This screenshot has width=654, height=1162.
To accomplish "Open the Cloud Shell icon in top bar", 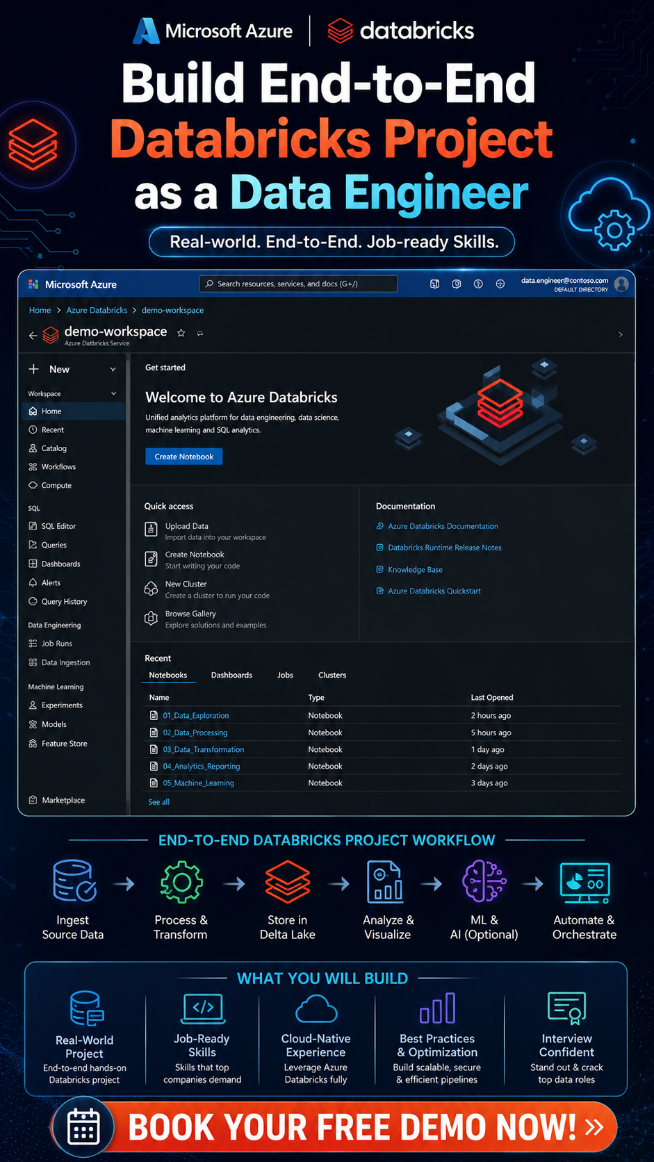I will [x=434, y=284].
